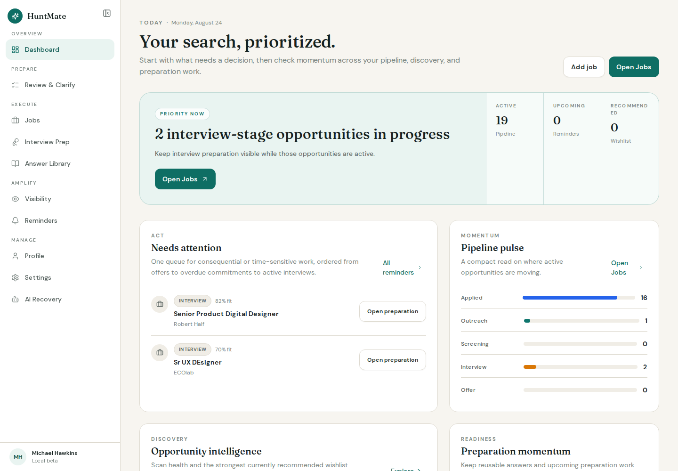Click briefcase icon beside Senior Product Digital Designer

click(x=160, y=304)
